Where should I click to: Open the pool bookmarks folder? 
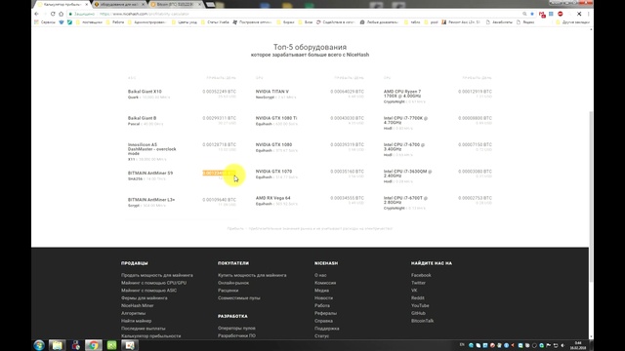point(431,22)
